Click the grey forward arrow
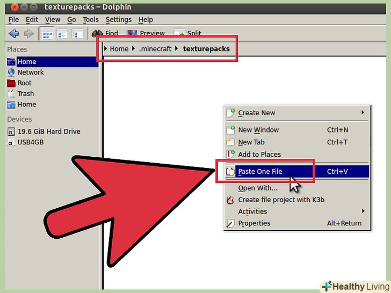 coord(28,33)
